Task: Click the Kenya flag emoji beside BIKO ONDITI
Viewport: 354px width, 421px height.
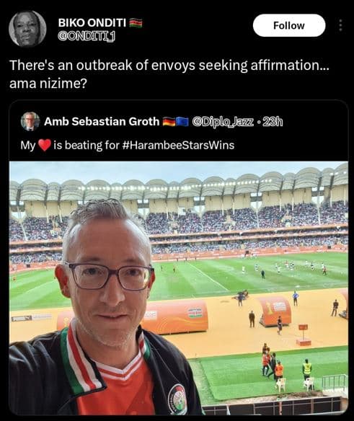Action: 136,23
